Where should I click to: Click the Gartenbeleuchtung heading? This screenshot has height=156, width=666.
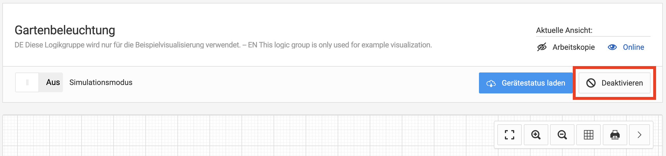click(x=65, y=30)
